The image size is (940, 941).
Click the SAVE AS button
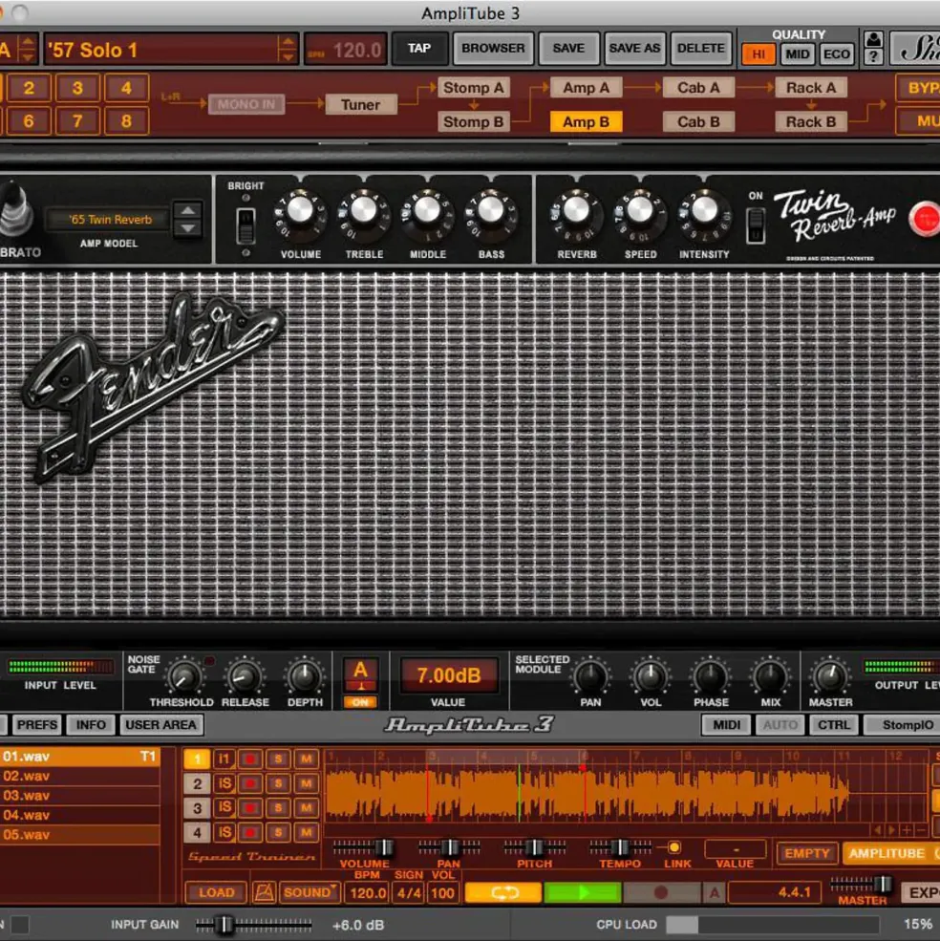click(x=634, y=48)
